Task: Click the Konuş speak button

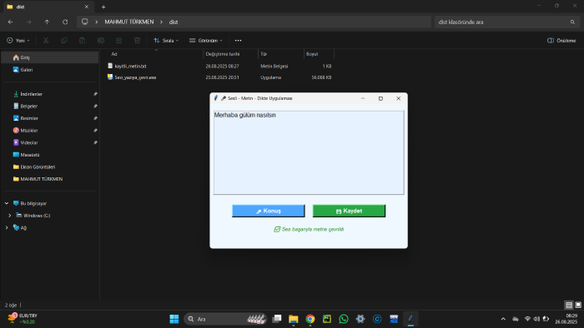Action: coord(268,211)
